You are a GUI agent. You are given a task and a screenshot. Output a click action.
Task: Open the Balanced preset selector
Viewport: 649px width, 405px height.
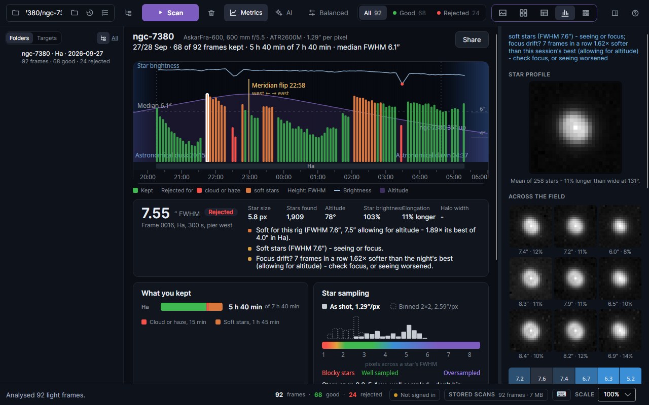pos(328,13)
